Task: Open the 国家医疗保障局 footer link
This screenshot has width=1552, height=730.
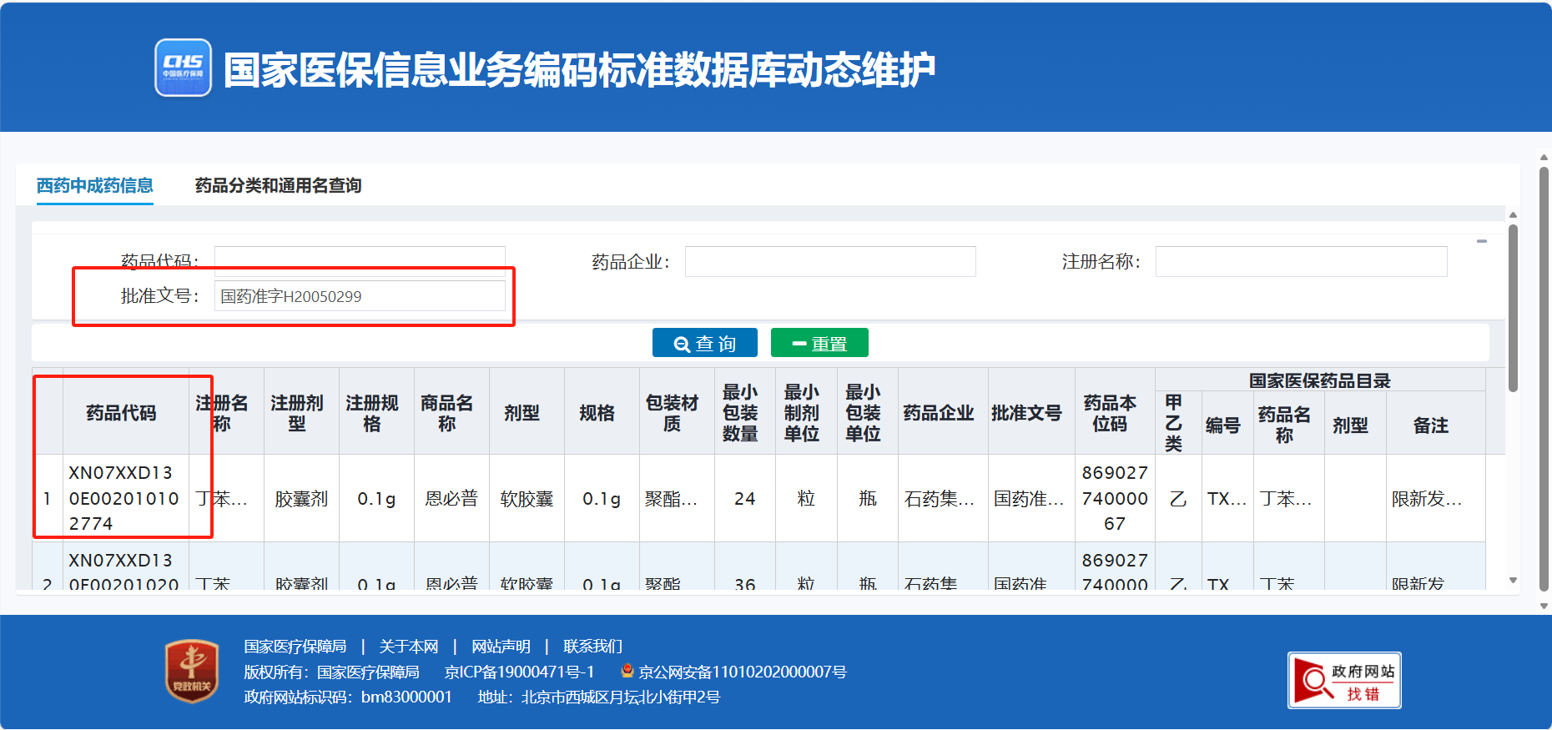Action: tap(295, 647)
